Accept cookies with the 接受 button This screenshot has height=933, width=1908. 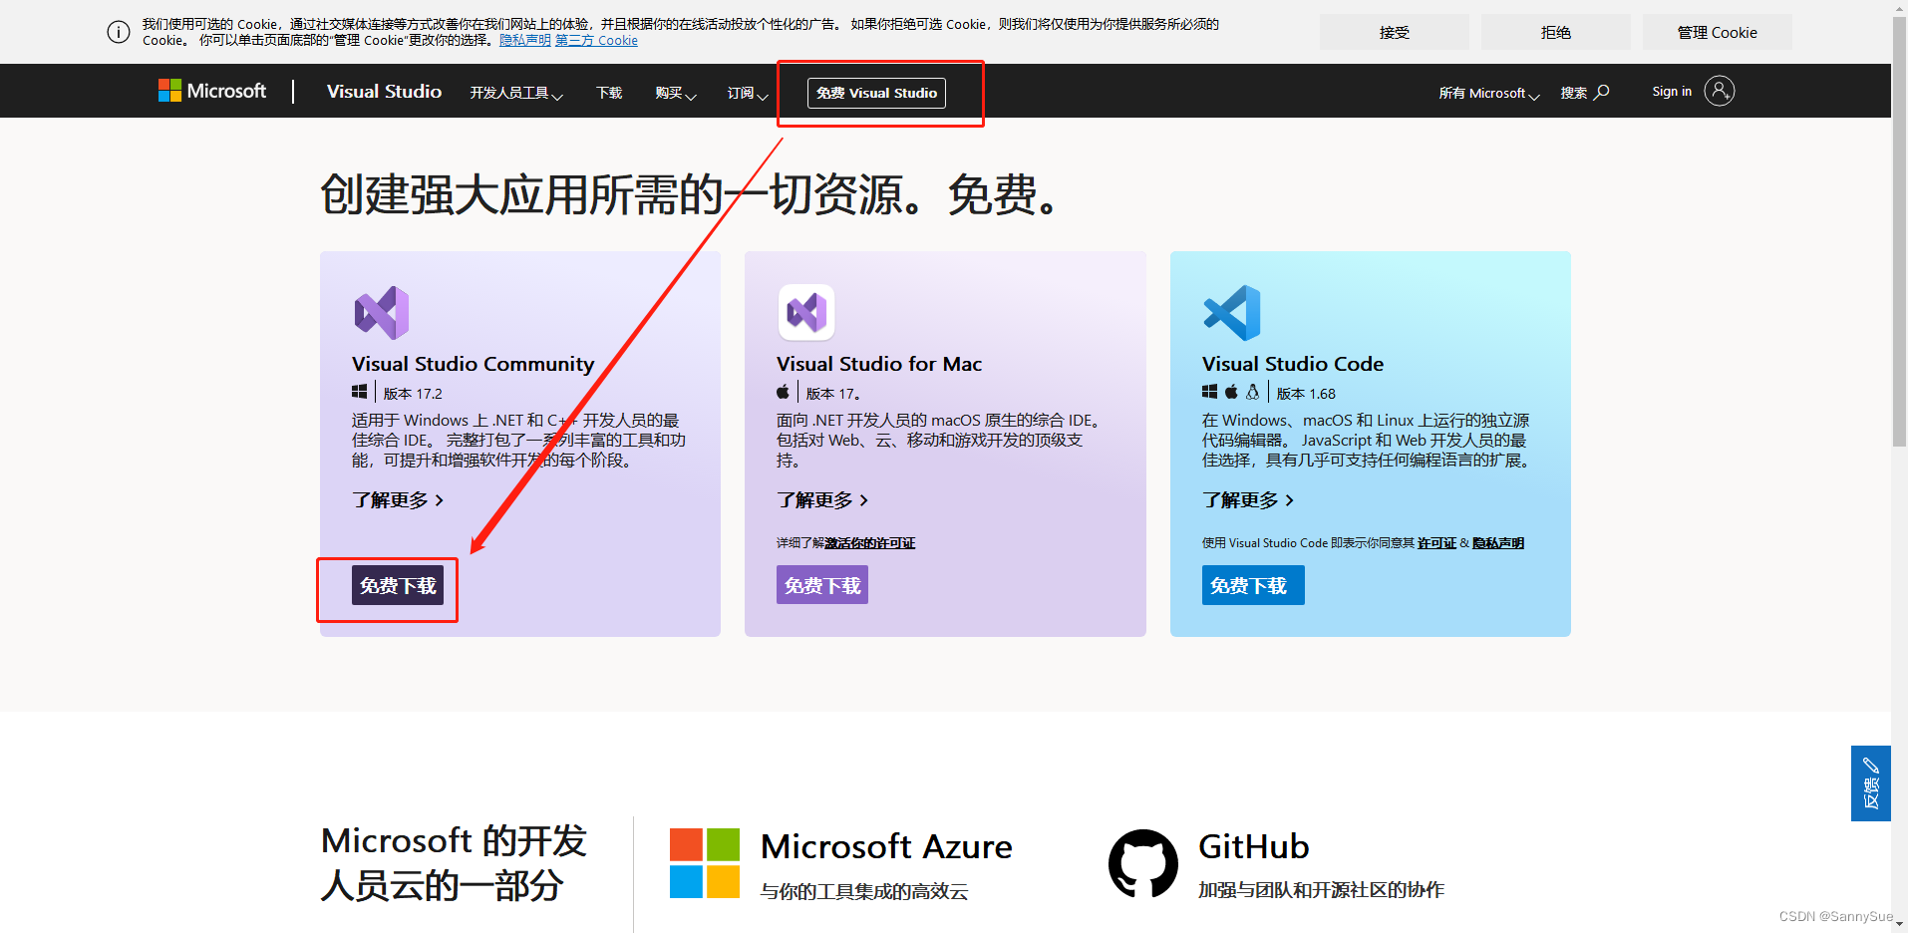tap(1395, 32)
